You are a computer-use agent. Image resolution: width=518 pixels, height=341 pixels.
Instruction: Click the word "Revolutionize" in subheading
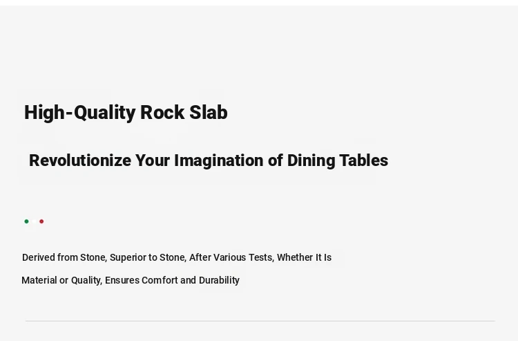tap(80, 160)
